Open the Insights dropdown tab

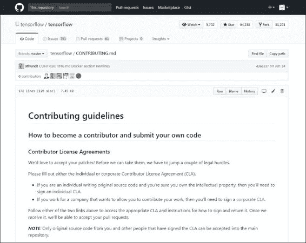click(x=161, y=39)
